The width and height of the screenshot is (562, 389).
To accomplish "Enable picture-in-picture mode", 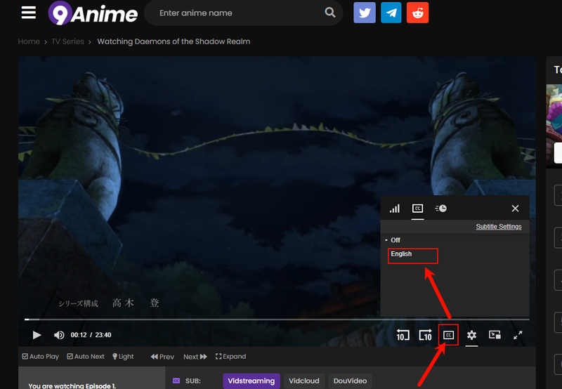I will pyautogui.click(x=495, y=334).
